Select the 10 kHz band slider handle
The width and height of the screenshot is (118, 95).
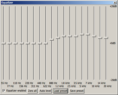94,36
